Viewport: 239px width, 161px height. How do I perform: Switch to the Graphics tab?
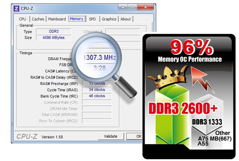pos(109,19)
